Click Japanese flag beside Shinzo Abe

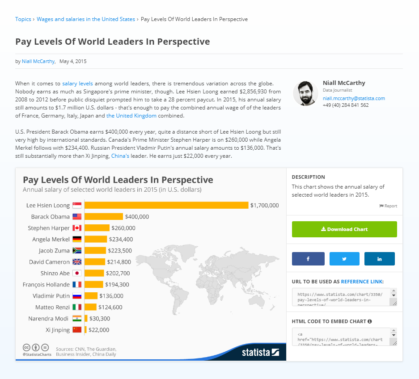(x=77, y=273)
